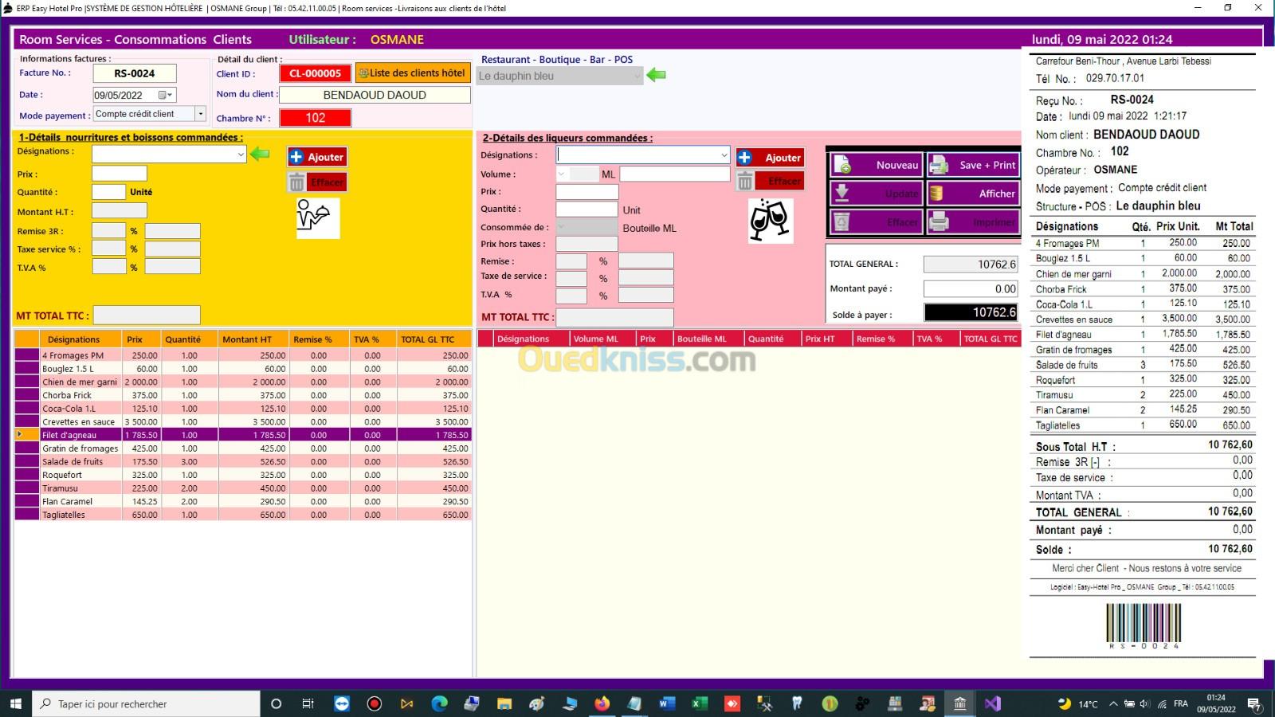Select the Flan Caramel row

coord(243,501)
